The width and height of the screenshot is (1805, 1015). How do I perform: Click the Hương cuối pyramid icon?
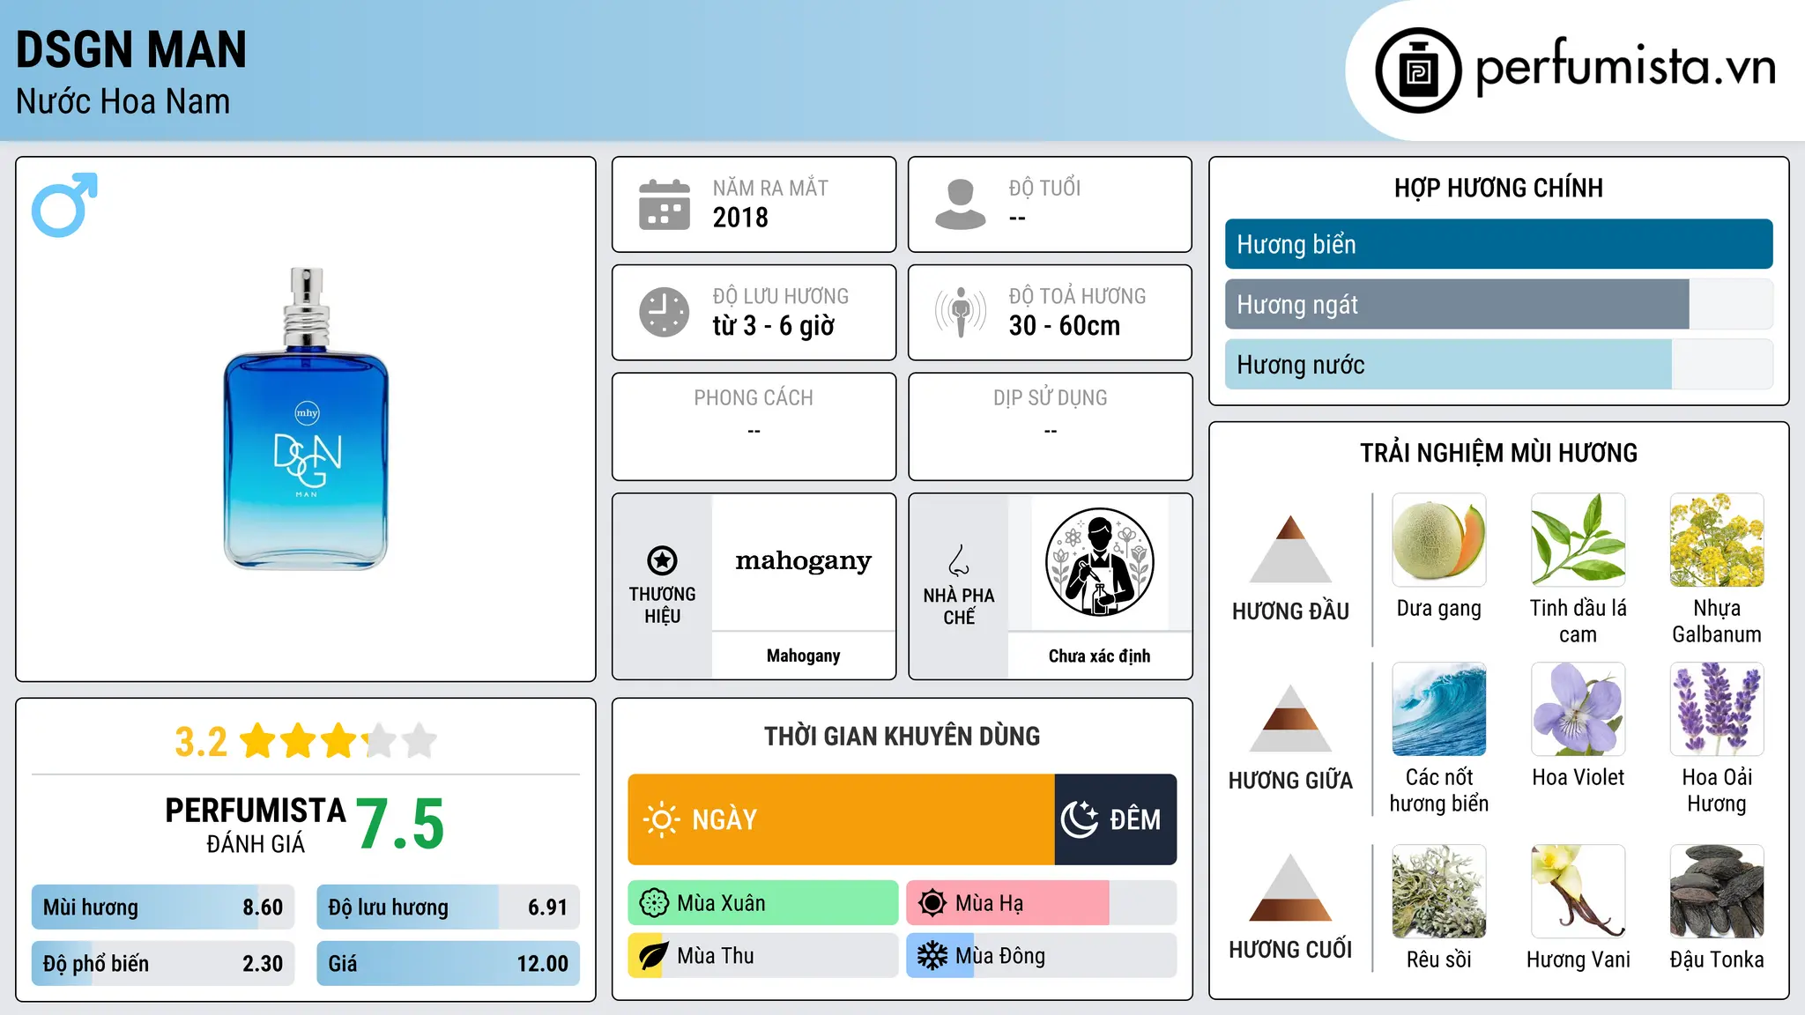coord(1290,887)
